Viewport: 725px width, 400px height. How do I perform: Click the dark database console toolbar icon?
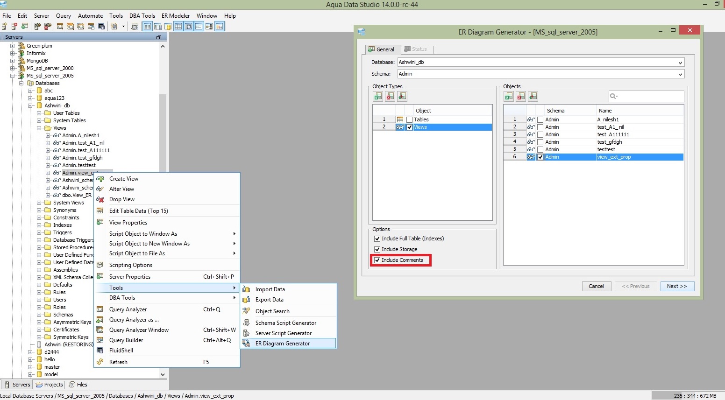[x=101, y=27]
